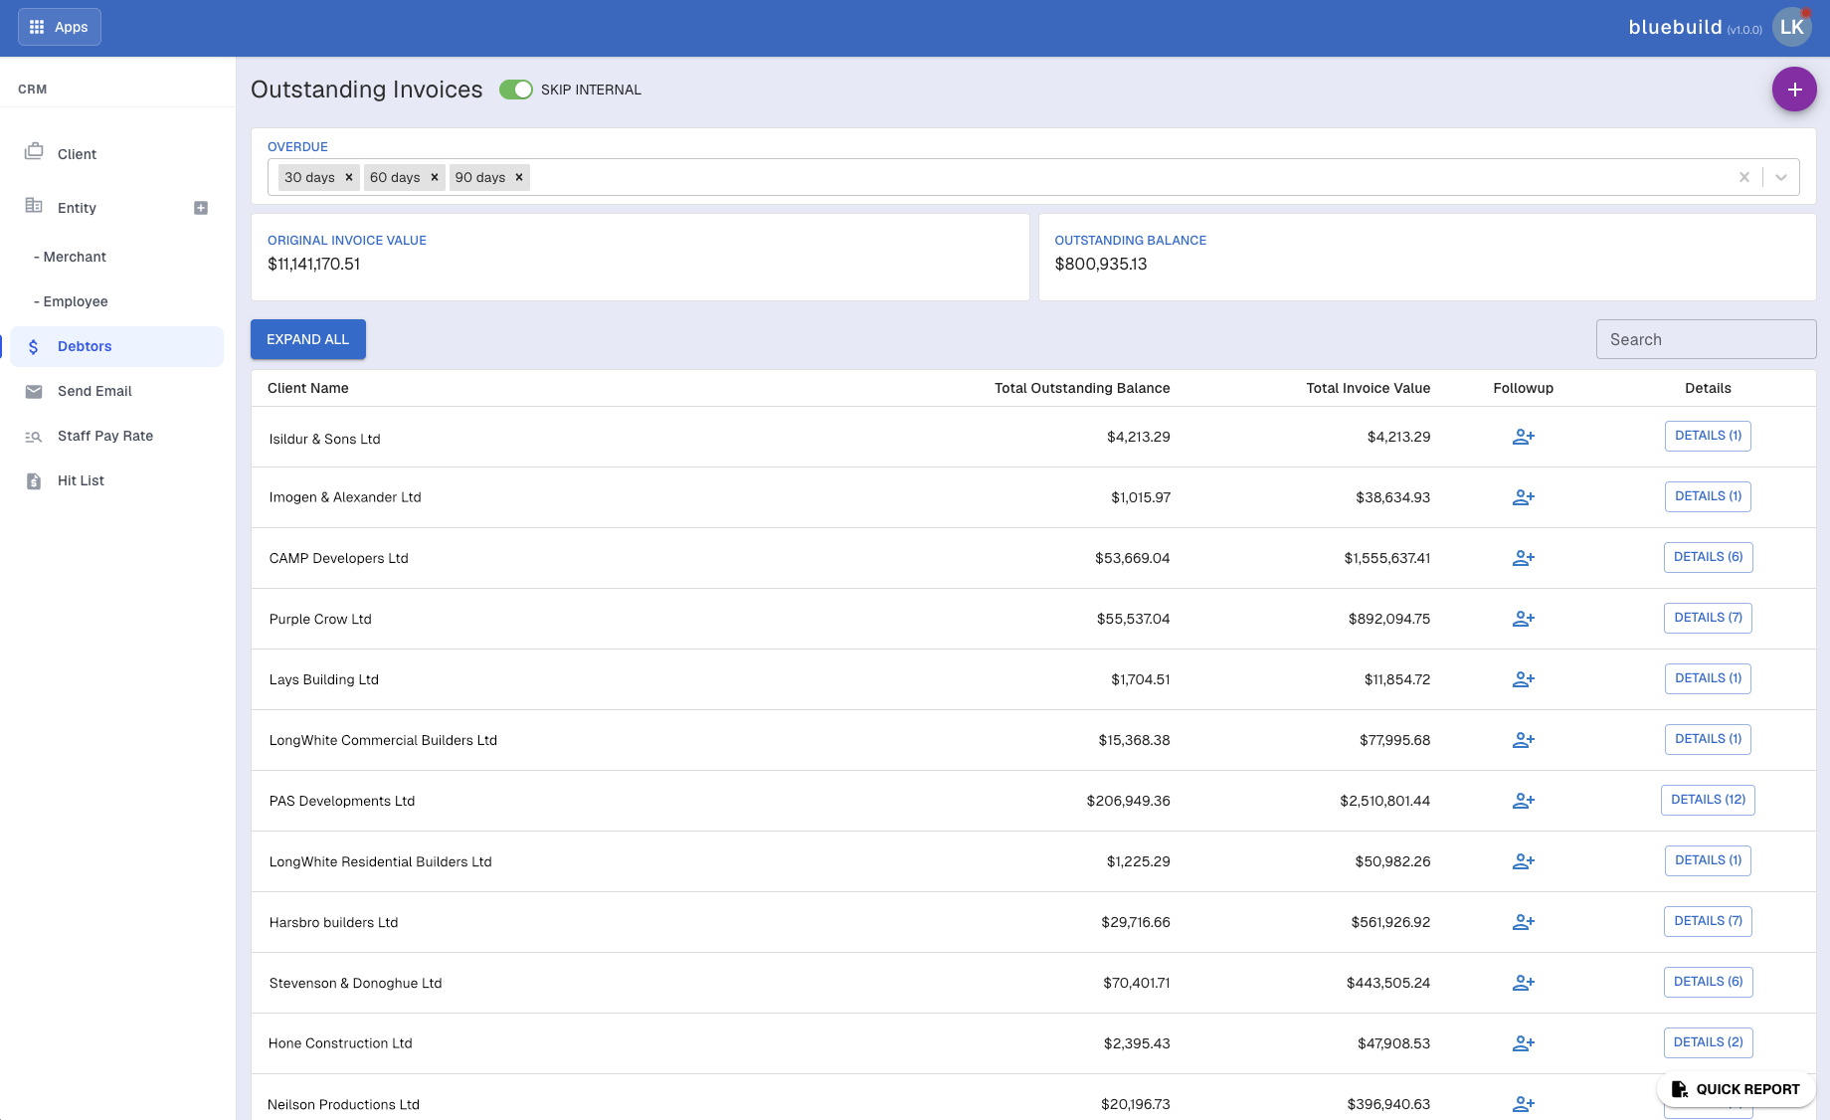Add followup for Stevenson & Donoghue Ltd
The width and height of the screenshot is (1830, 1120).
pyautogui.click(x=1524, y=983)
